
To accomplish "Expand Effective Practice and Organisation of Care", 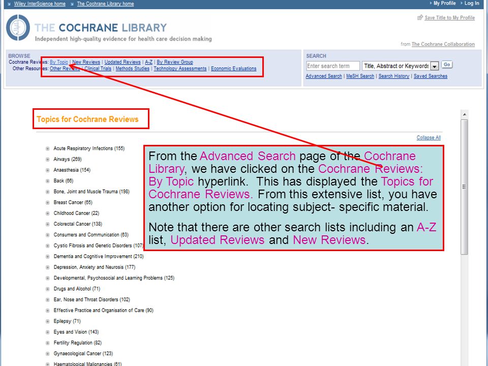I will tap(48, 311).
